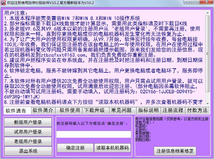Click 退出系统 to exit
The height and width of the screenshot is (159, 214).
28,151
